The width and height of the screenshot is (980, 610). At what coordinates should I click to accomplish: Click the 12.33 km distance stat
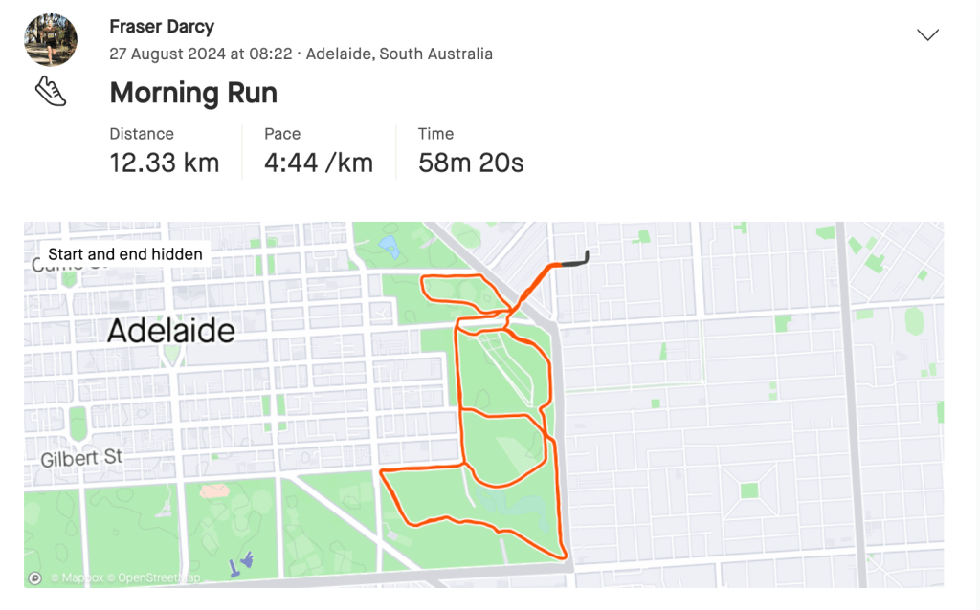tap(165, 163)
